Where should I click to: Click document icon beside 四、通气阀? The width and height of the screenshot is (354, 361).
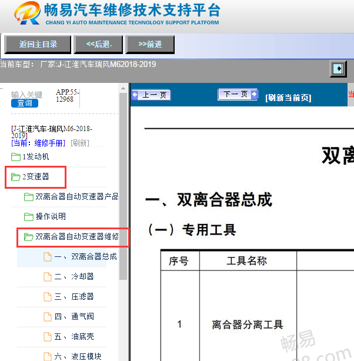[x=48, y=317]
